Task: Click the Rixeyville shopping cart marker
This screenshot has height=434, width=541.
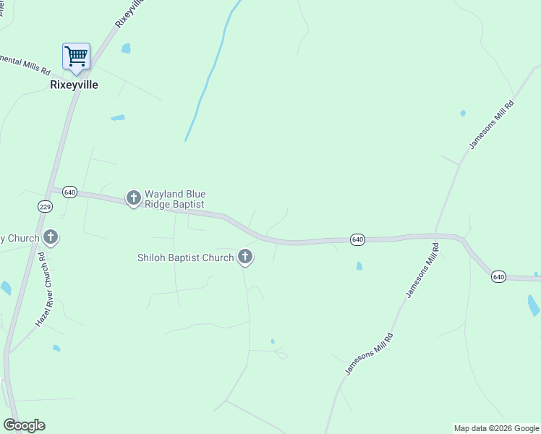Action: click(x=76, y=58)
